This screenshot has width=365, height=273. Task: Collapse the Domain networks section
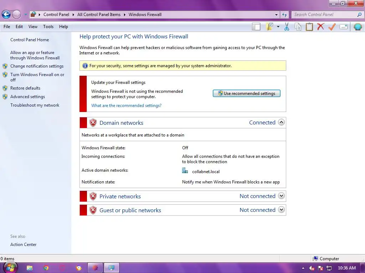[281, 122]
